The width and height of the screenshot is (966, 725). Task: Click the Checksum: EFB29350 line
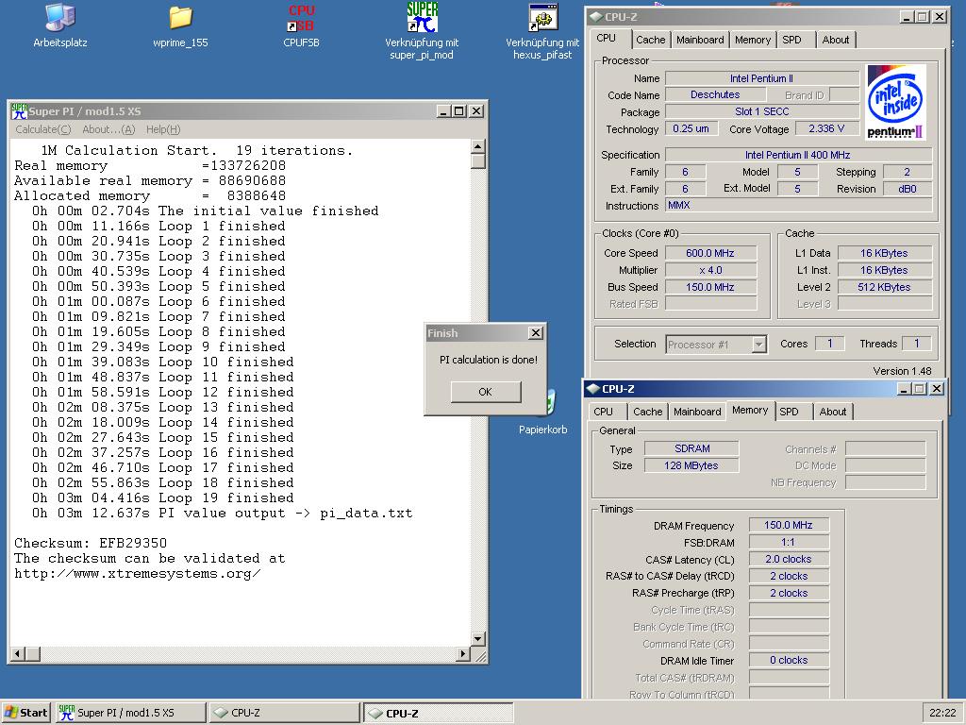coord(91,543)
